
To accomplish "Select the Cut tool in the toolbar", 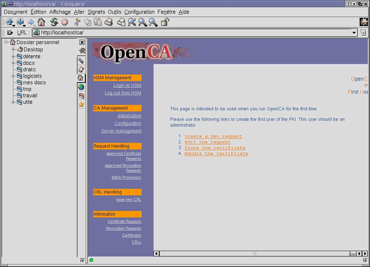I will [77, 22].
